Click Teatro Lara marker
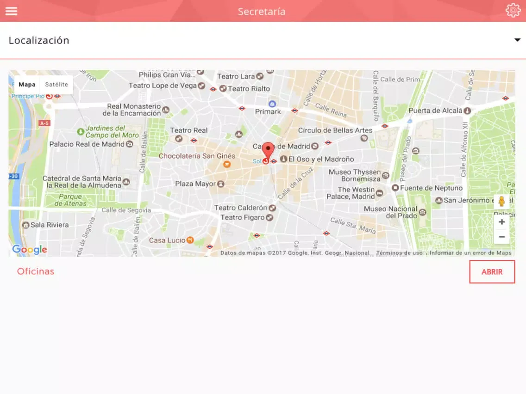The image size is (526, 394). [x=260, y=76]
